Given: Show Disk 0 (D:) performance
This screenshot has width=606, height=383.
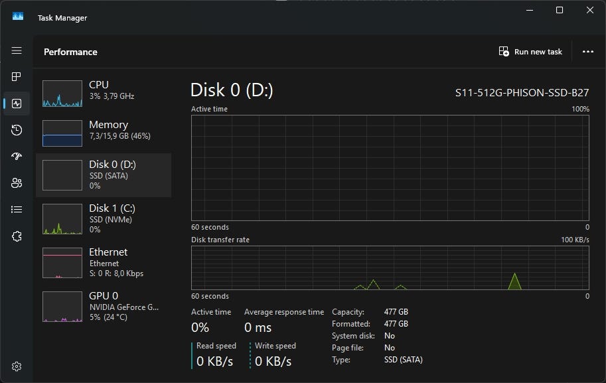Looking at the screenshot, I should (103, 175).
